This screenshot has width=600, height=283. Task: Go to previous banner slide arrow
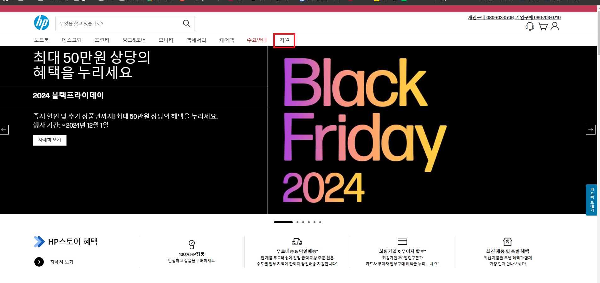4,130
